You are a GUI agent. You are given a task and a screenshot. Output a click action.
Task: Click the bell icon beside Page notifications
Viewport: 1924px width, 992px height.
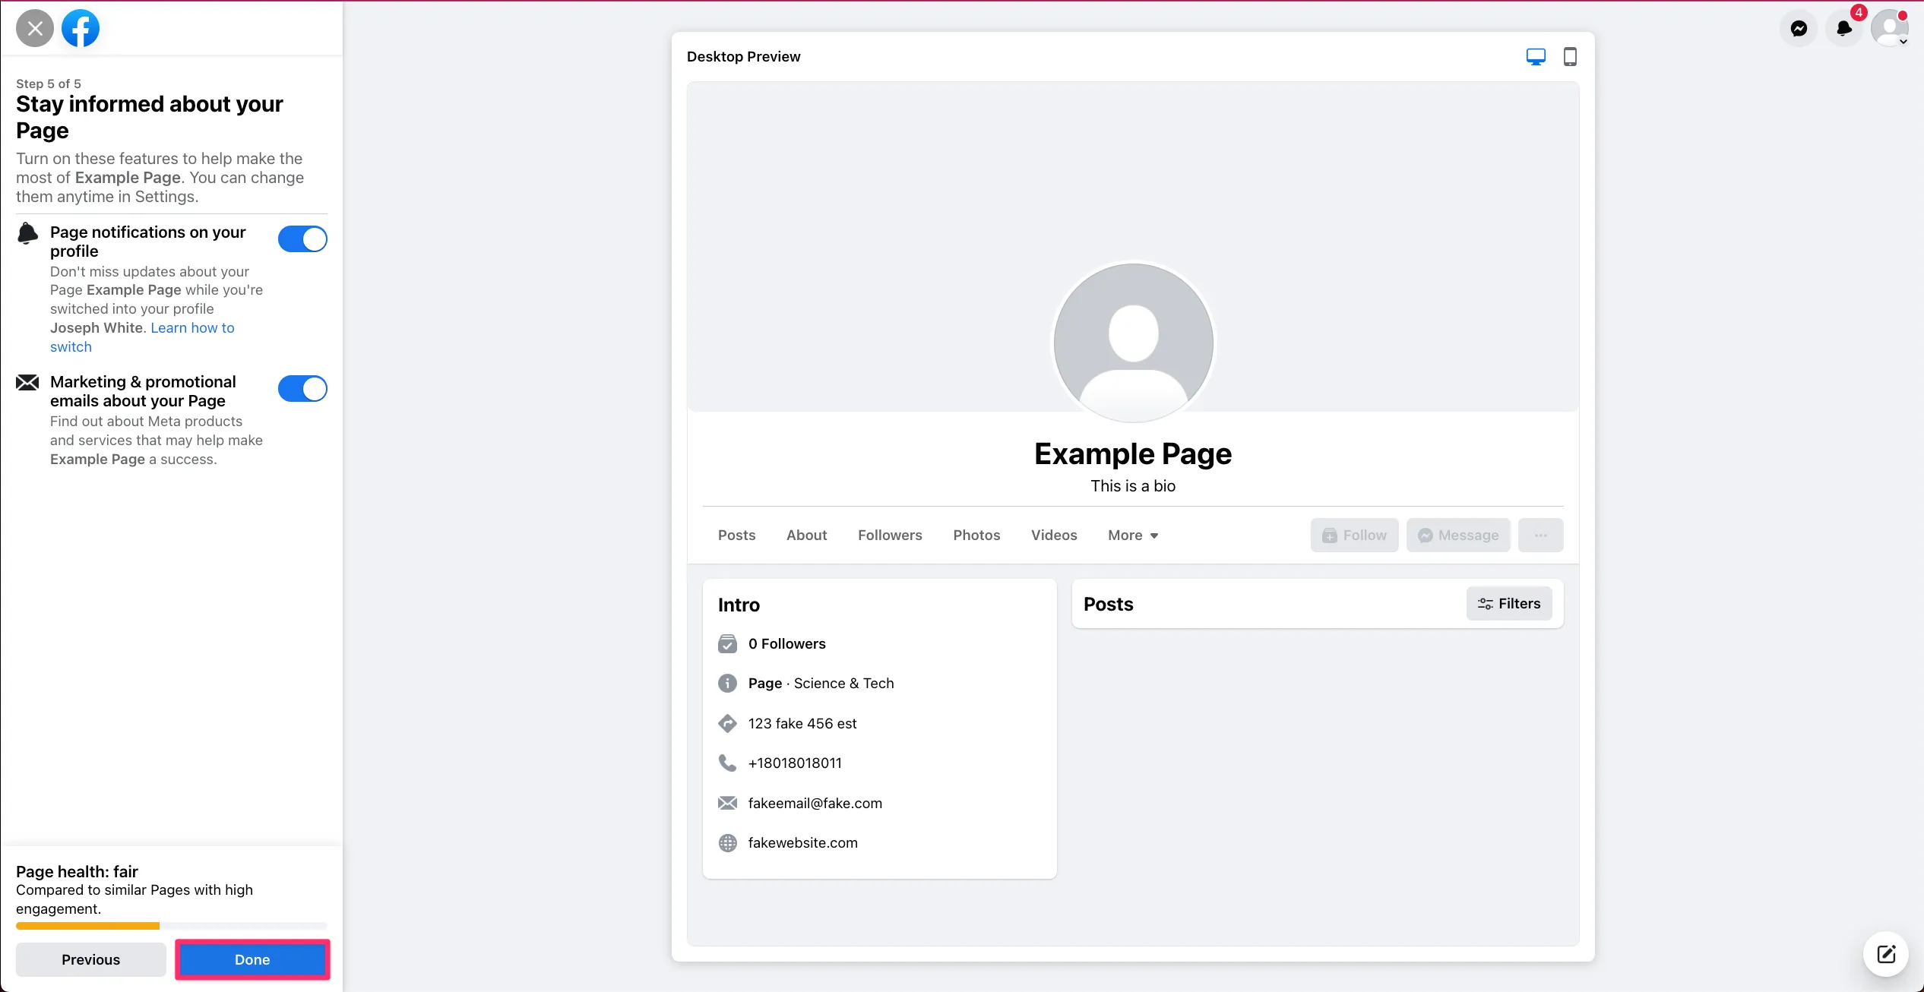tap(27, 233)
